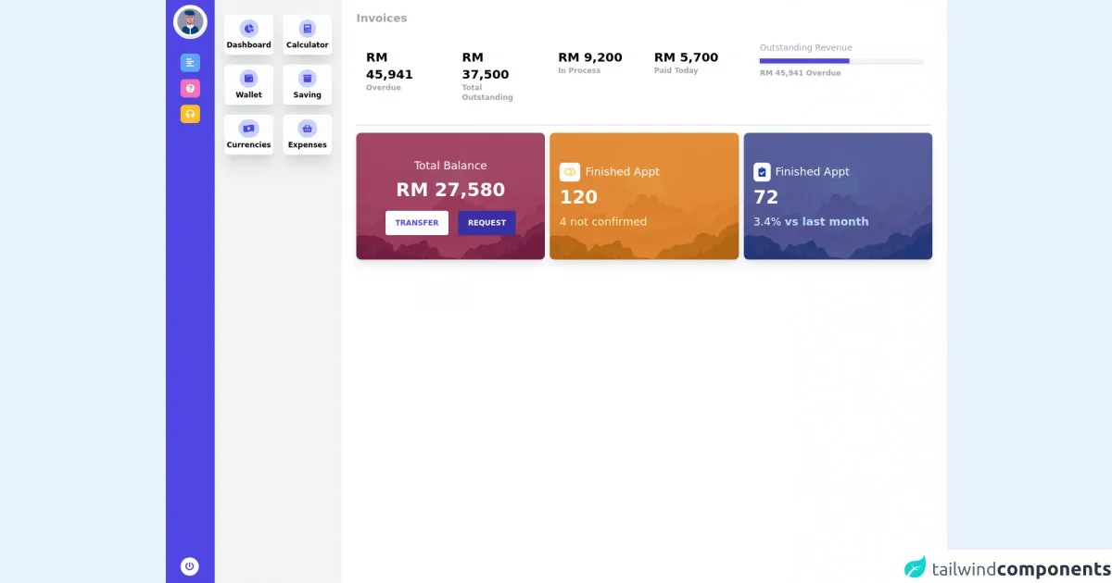The width and height of the screenshot is (1112, 583).
Task: Open the yellow headphones support icon
Action: pyautogui.click(x=190, y=114)
